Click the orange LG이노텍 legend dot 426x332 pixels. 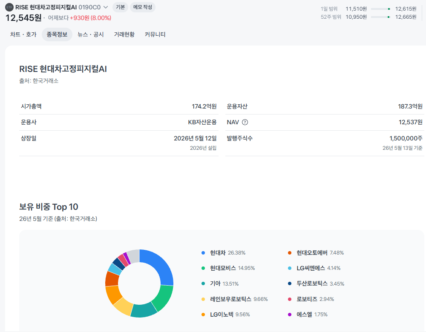click(x=203, y=315)
